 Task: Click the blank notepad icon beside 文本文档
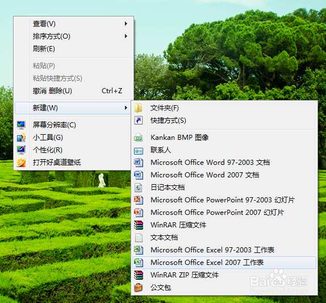point(139,238)
